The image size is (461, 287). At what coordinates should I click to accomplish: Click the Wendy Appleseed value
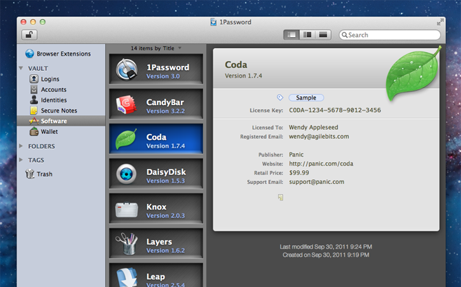point(313,127)
